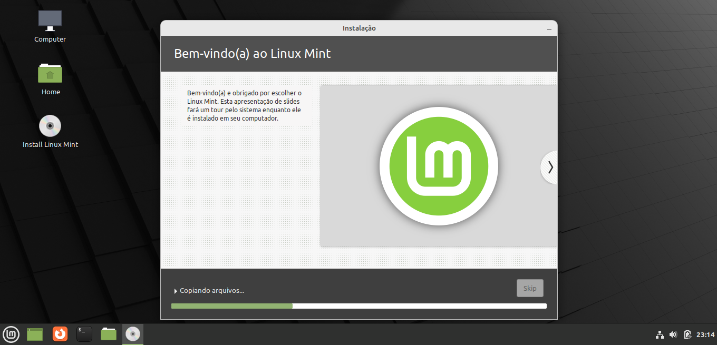Advance to the next slide with the arrow
Image resolution: width=717 pixels, height=345 pixels.
[550, 167]
